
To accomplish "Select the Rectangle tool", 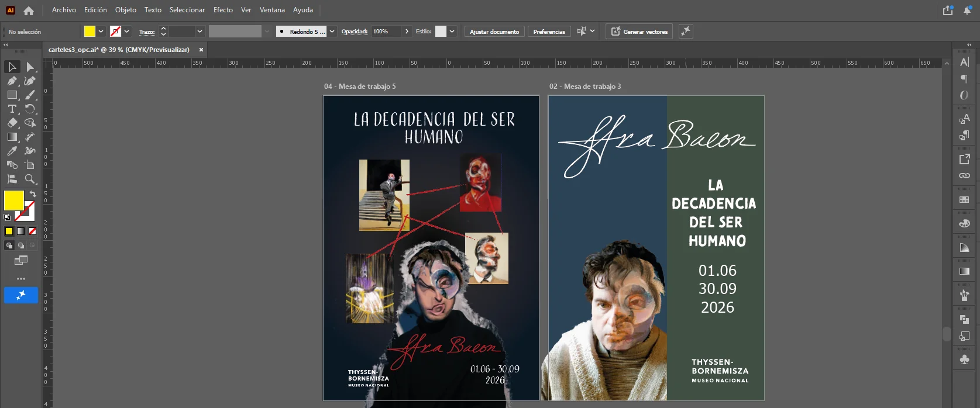I will point(12,95).
